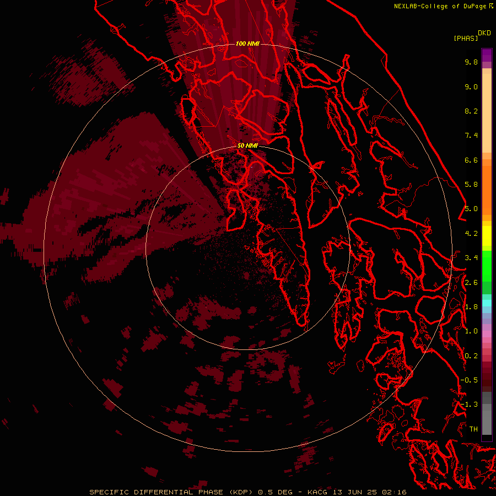Select the 50 NMI range ring label
The image size is (496, 496).
247,145
